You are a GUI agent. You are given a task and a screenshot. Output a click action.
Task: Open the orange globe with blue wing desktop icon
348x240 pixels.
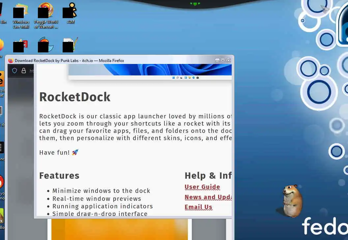click(x=45, y=45)
